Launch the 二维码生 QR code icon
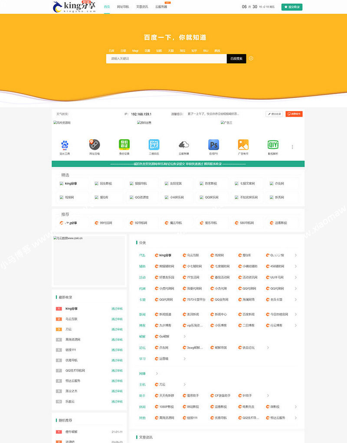347x443 pixels. [x=154, y=145]
